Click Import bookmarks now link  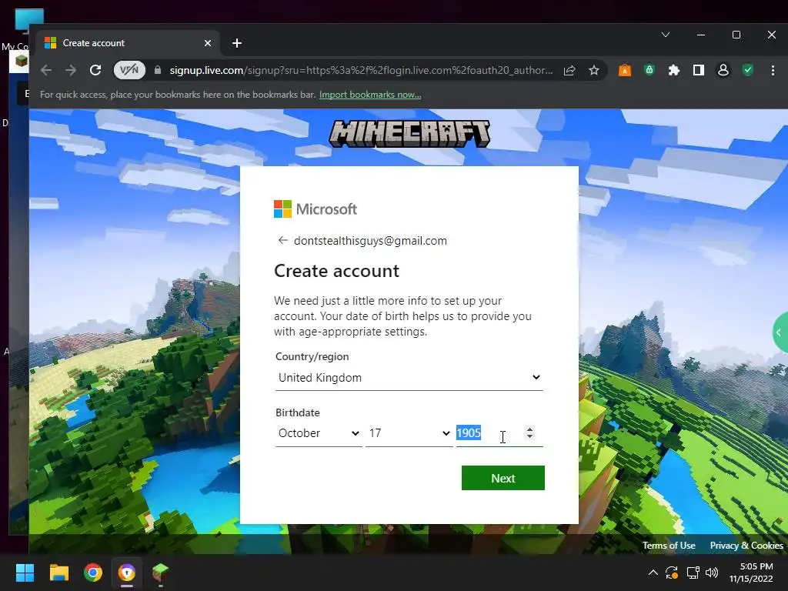pos(370,95)
